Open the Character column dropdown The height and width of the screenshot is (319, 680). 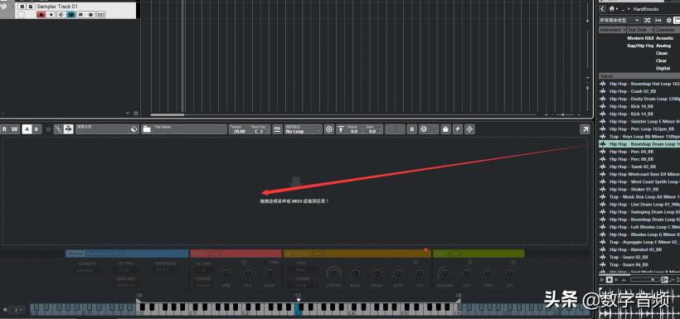click(667, 30)
